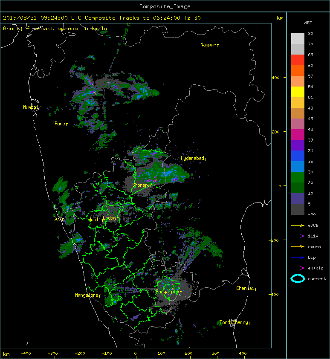The height and width of the screenshot is (359, 330).
Task: Click the -400 tick on the vertical axis
Action: (273, 294)
